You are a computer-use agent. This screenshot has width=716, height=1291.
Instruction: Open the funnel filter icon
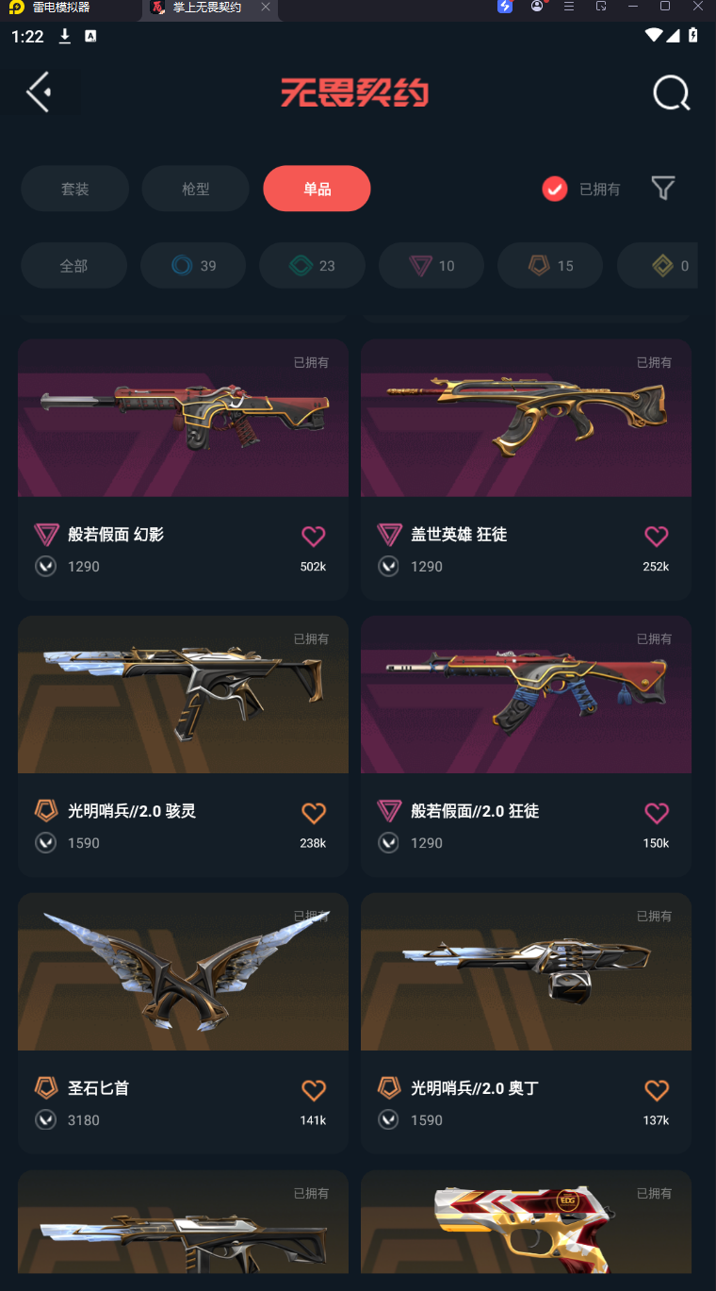tap(663, 188)
